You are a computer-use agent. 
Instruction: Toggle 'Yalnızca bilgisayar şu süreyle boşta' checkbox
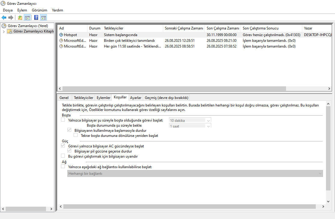click(x=63, y=120)
